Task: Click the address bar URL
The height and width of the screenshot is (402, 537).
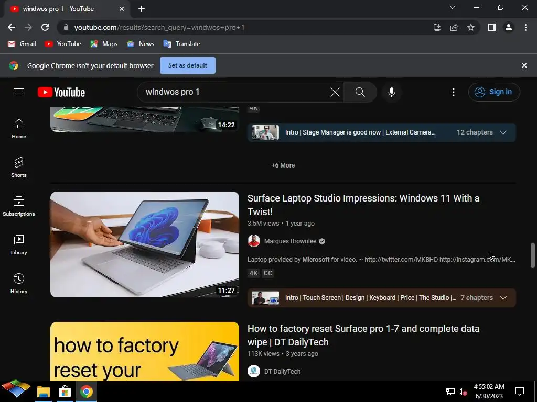Action: [x=159, y=27]
